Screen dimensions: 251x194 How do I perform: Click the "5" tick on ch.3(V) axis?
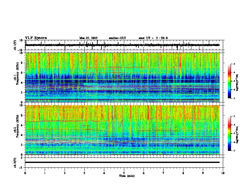coord(22,158)
